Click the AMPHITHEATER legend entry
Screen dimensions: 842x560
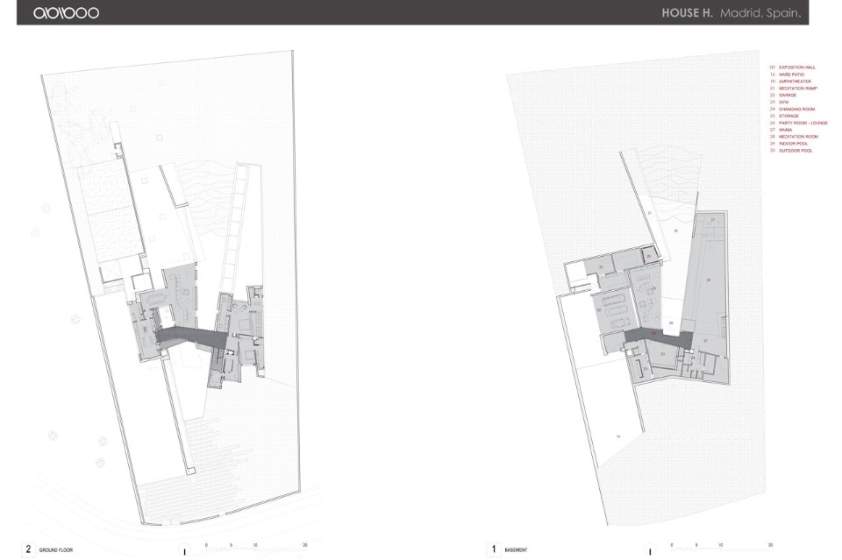795,82
